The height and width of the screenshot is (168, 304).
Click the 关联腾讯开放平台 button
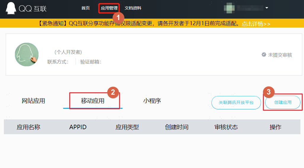click(x=236, y=103)
